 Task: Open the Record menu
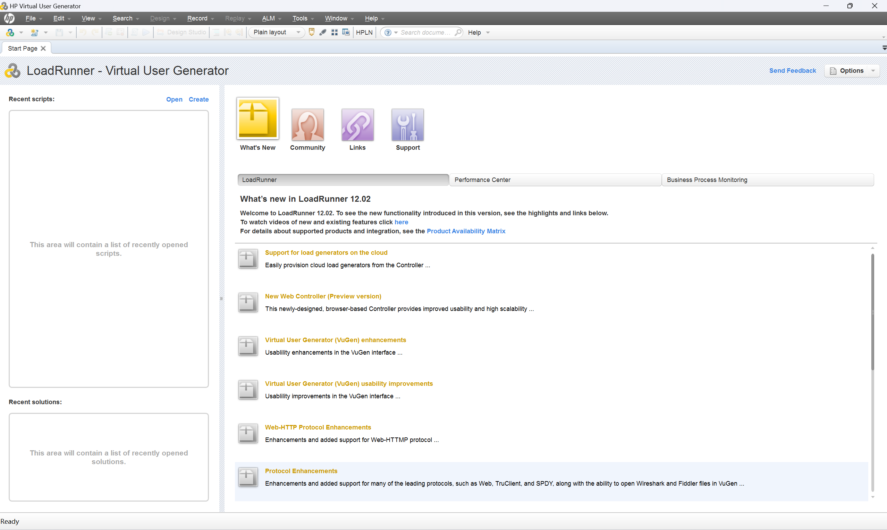point(197,18)
